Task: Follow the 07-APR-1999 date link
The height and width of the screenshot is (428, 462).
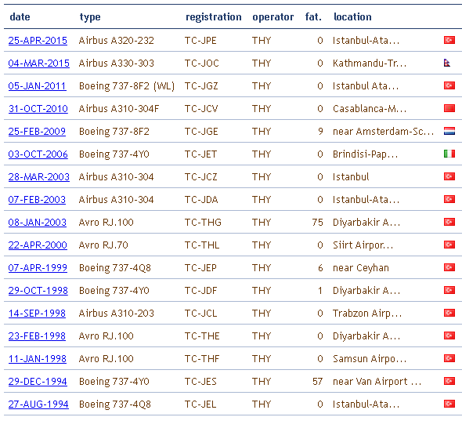Action: [x=38, y=267]
